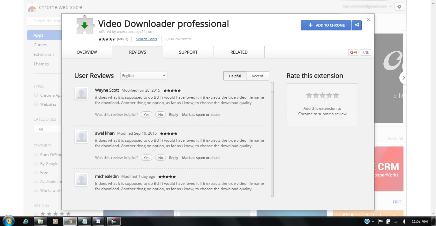Open the Windows Start menu
The height and width of the screenshot is (226, 436).
pos(8,221)
